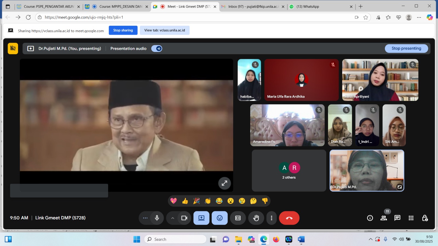Image resolution: width=438 pixels, height=246 pixels.
Task: Open host controls lock icon
Action: pyautogui.click(x=425, y=218)
